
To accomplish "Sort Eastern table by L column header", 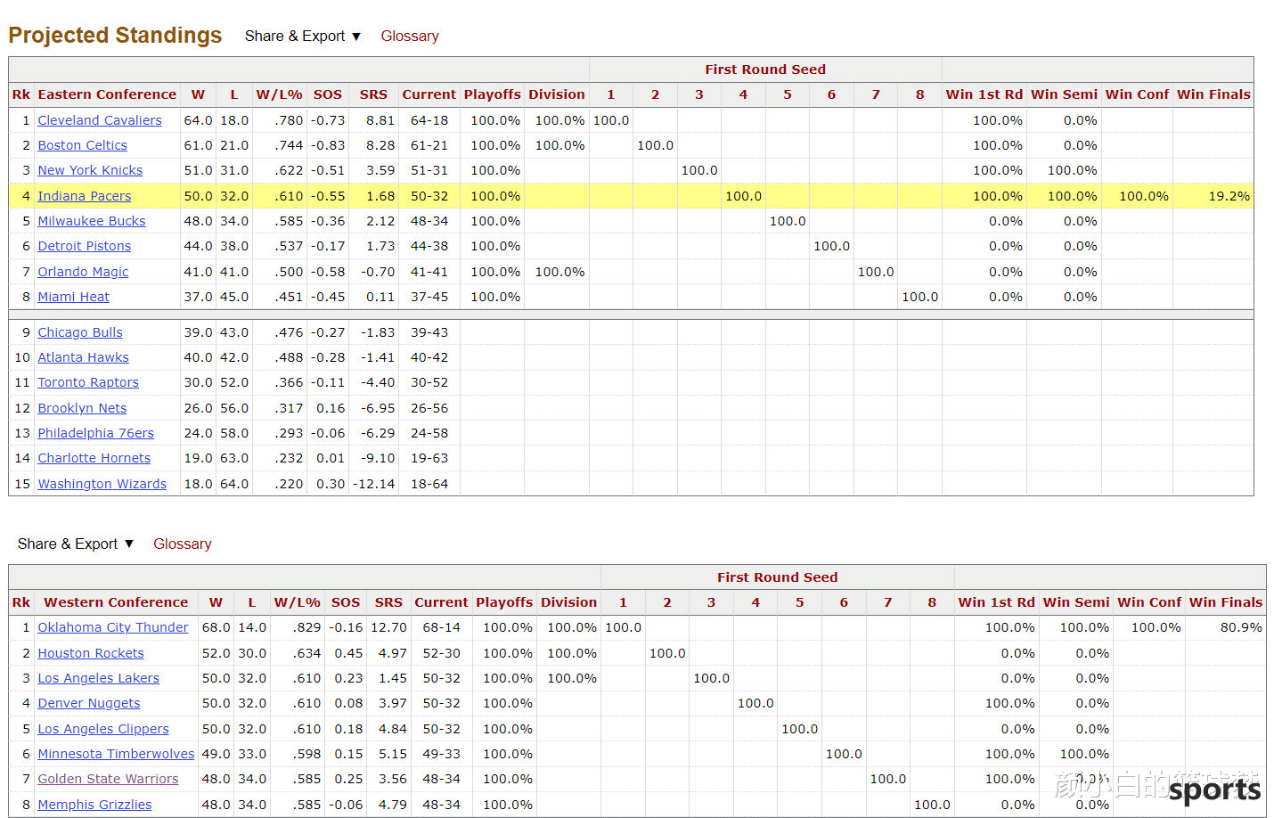I will [234, 94].
